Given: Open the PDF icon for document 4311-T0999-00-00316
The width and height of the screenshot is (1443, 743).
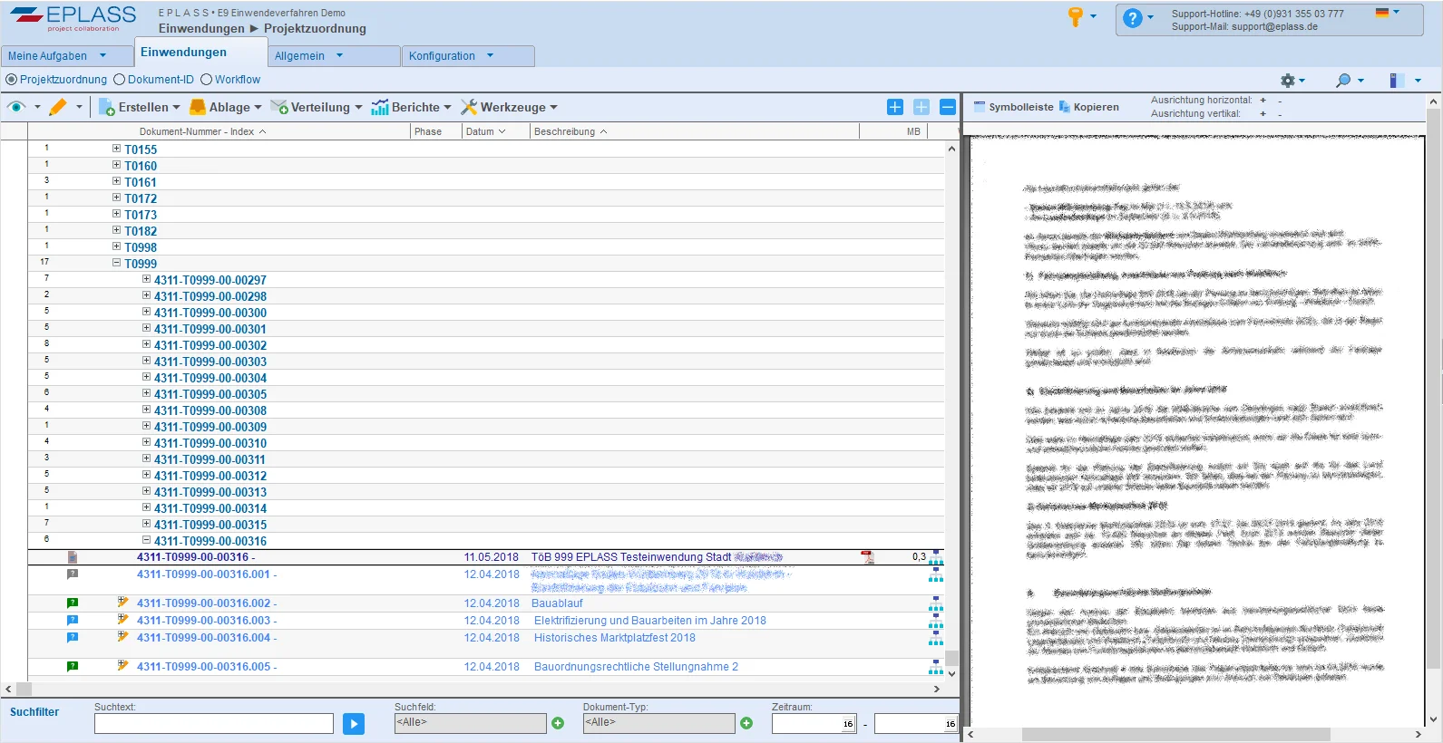Looking at the screenshot, I should click(x=867, y=557).
